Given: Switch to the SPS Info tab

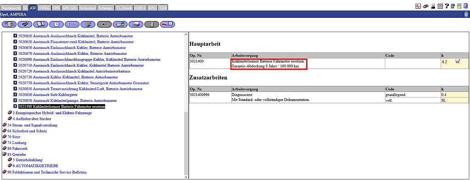Looking at the screenshot, I should [70, 8].
